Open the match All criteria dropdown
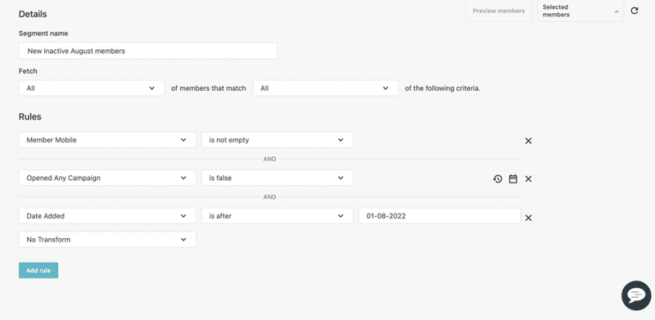Image resolution: width=655 pixels, height=320 pixels. 325,88
